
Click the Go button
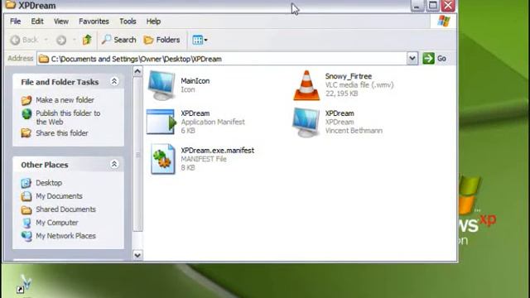pos(435,59)
